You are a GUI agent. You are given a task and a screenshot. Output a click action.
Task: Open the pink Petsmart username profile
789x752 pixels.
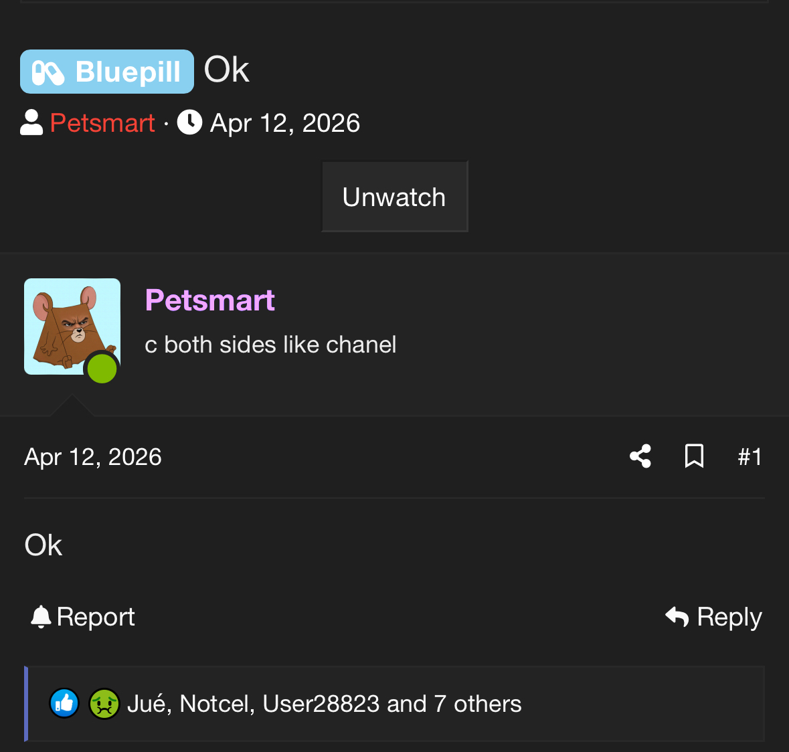pos(209,300)
